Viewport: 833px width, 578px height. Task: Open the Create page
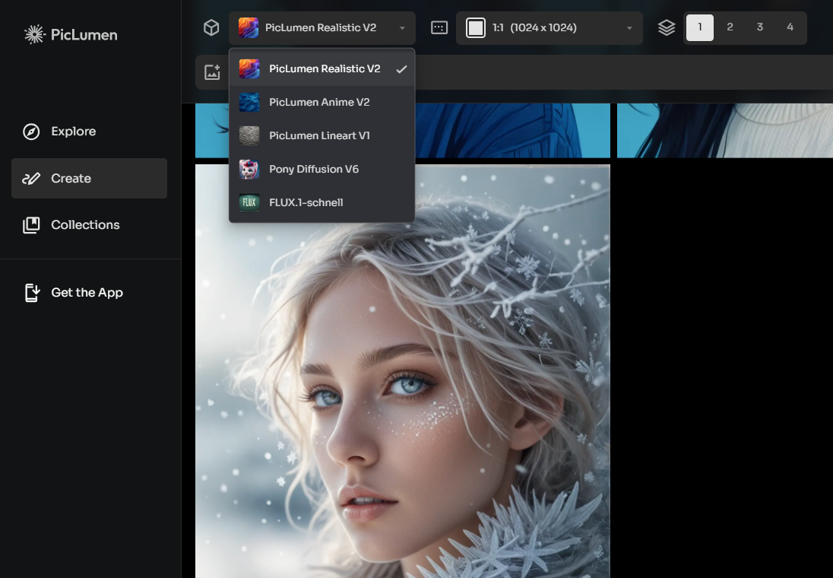click(x=89, y=178)
